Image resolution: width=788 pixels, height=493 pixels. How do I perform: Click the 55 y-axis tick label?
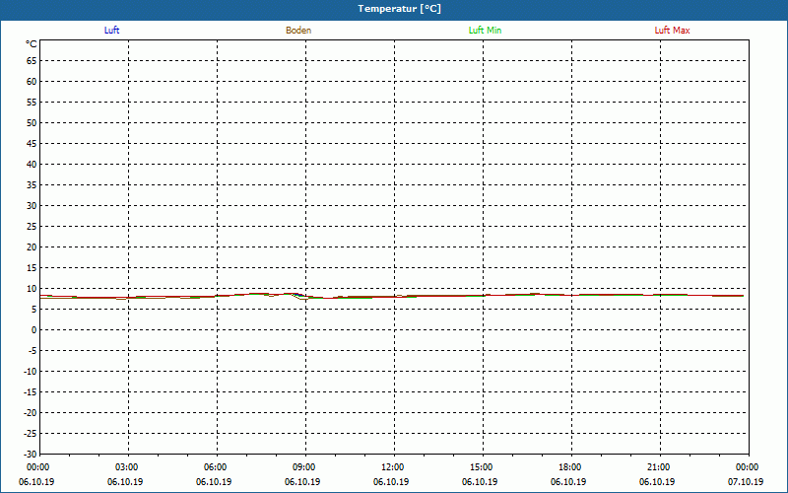32,103
